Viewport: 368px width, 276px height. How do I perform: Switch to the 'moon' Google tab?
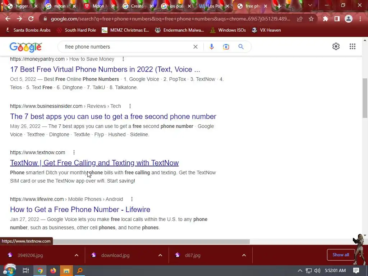pyautogui.click(x=60, y=6)
